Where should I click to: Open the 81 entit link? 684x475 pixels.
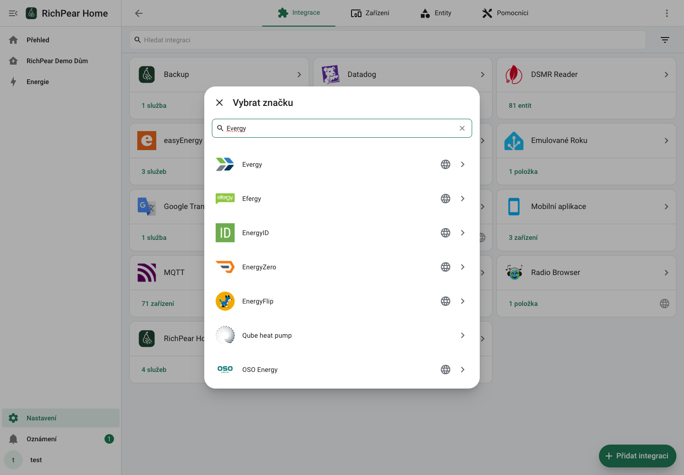pyautogui.click(x=520, y=105)
